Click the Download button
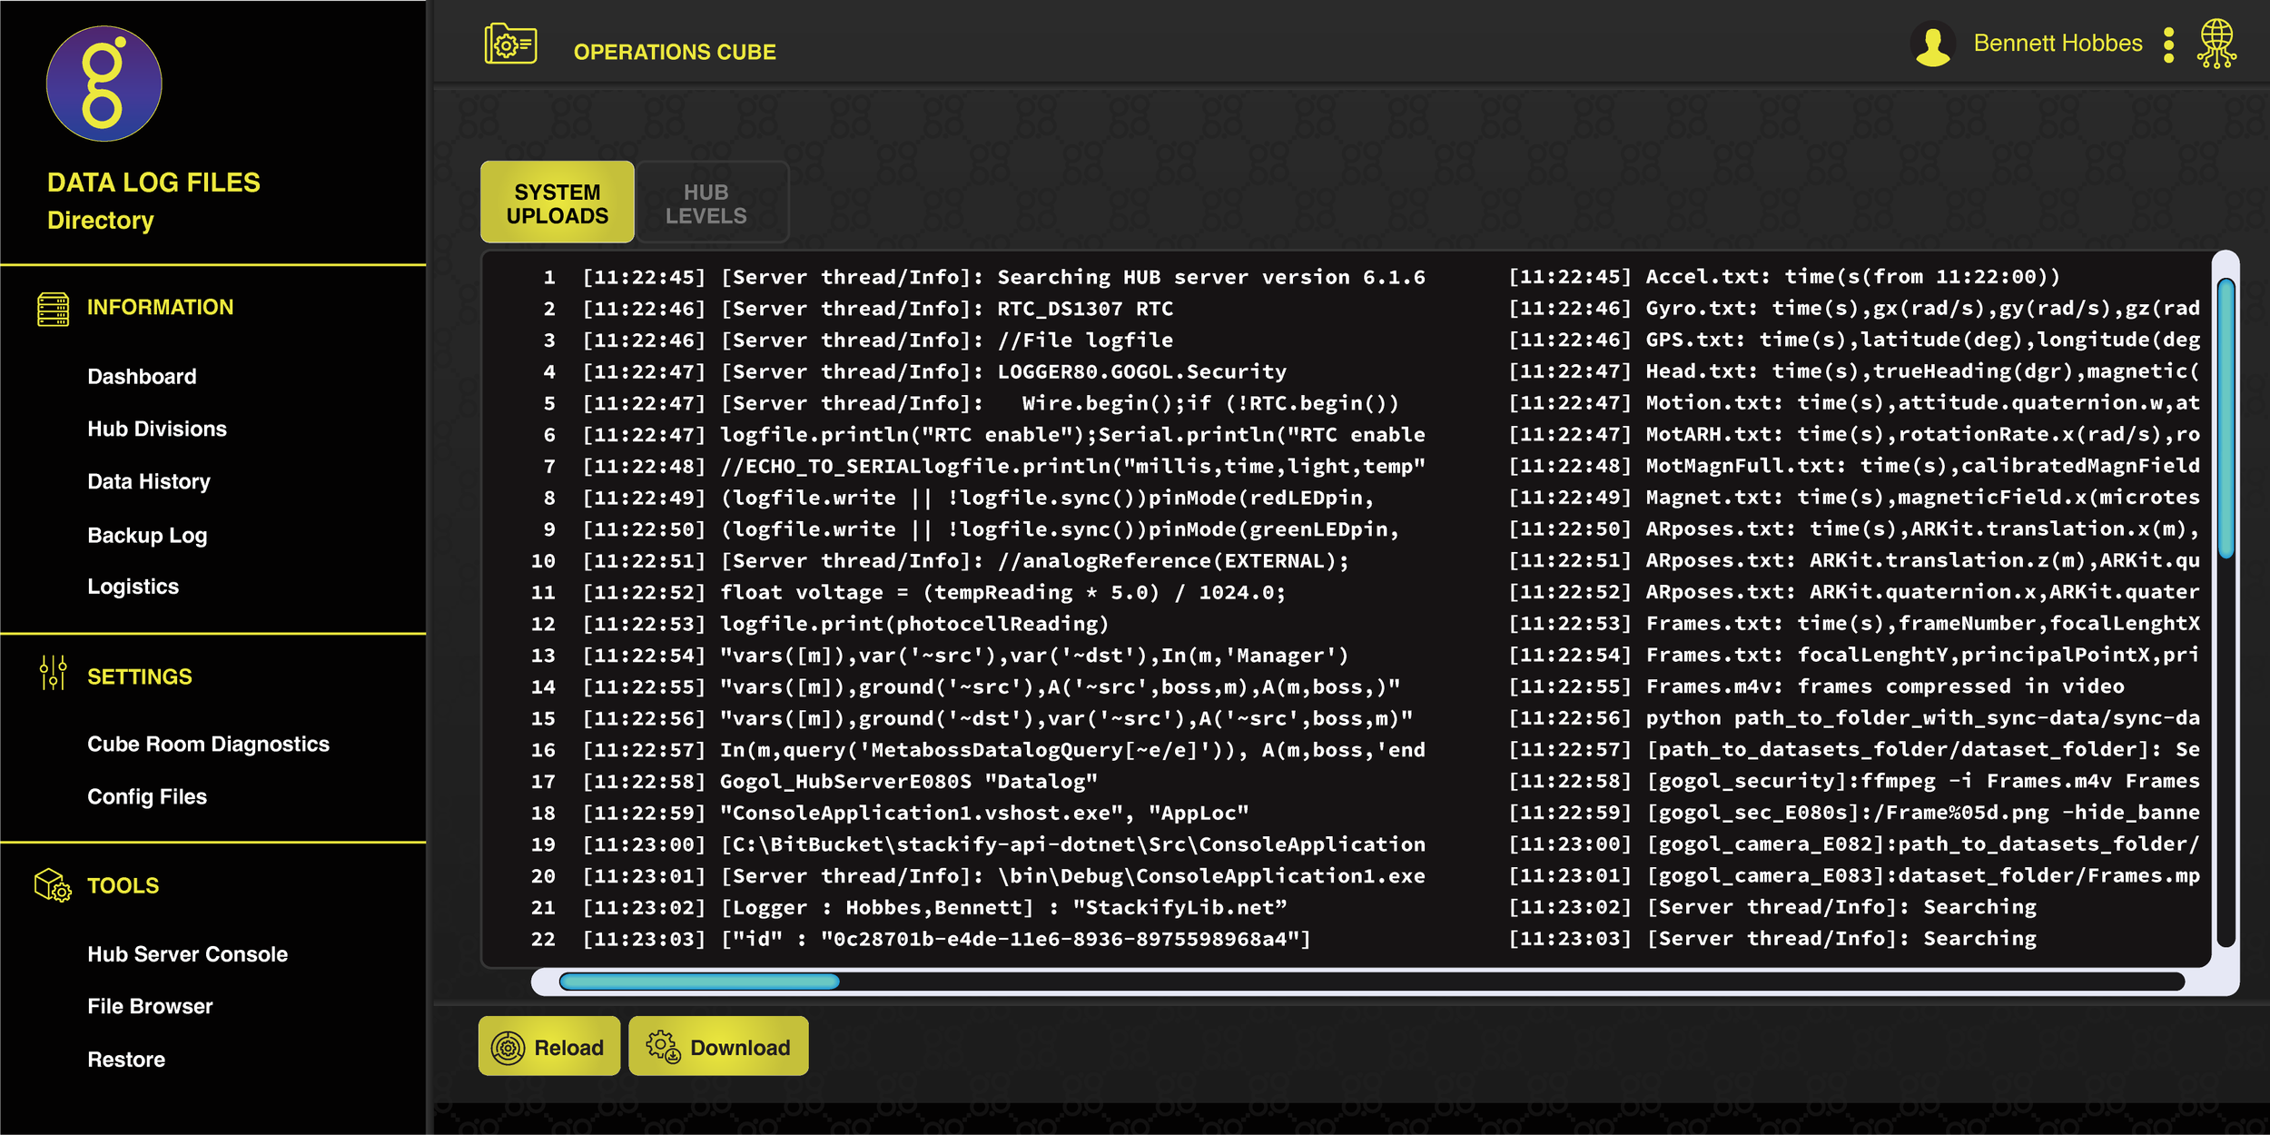The height and width of the screenshot is (1135, 2270). tap(718, 1046)
